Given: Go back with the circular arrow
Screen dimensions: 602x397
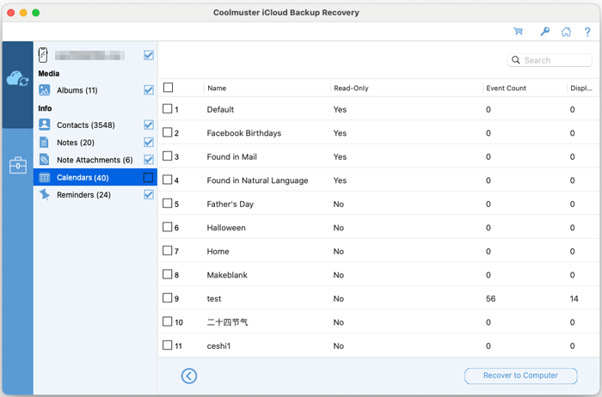Looking at the screenshot, I should coord(189,376).
